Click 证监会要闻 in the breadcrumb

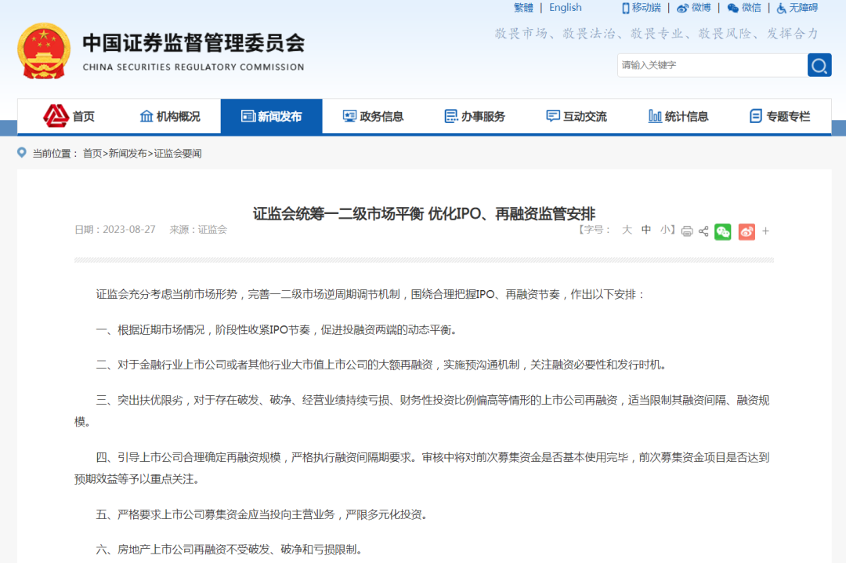pyautogui.click(x=178, y=154)
